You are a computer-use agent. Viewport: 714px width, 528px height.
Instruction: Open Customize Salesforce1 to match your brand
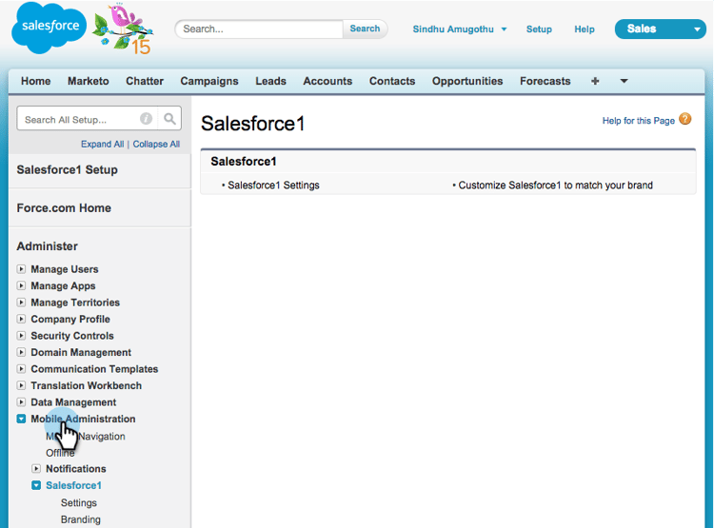pyautogui.click(x=556, y=186)
